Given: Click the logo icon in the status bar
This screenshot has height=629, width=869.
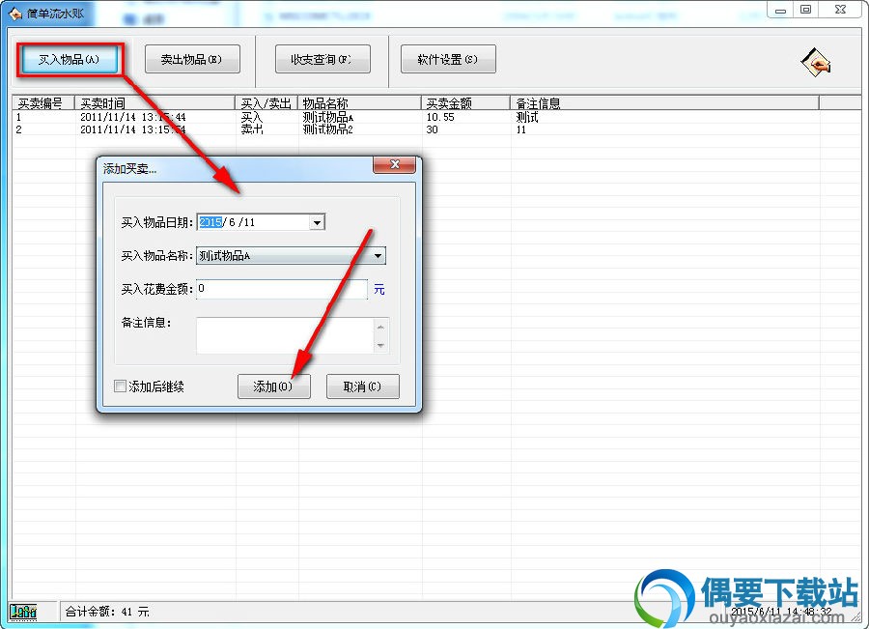Looking at the screenshot, I should [23, 612].
